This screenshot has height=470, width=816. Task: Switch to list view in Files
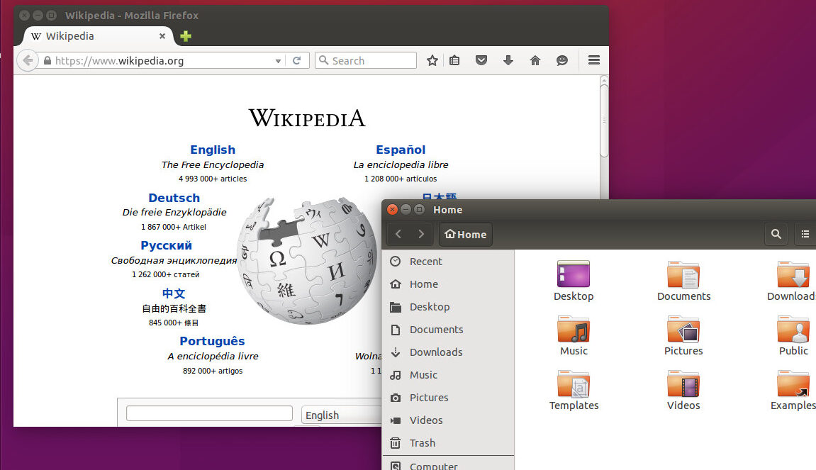coord(805,234)
